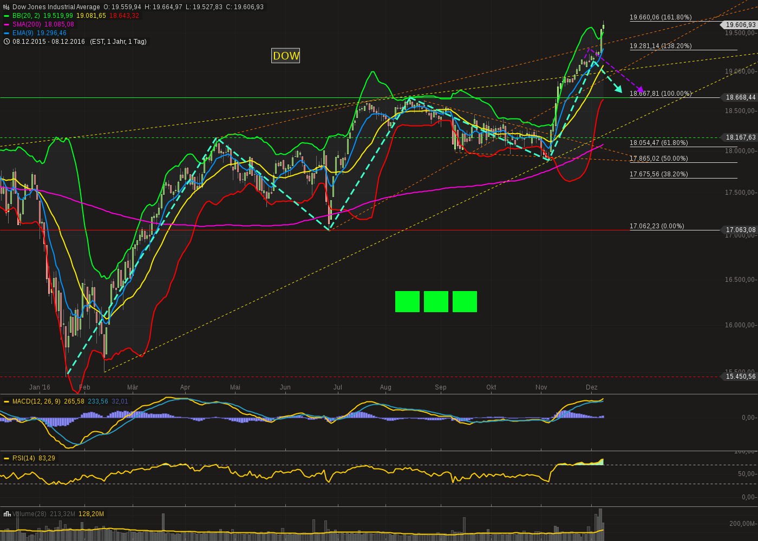This screenshot has height=541, width=758.
Task: Click the Mai time axis label
Action: pos(235,387)
